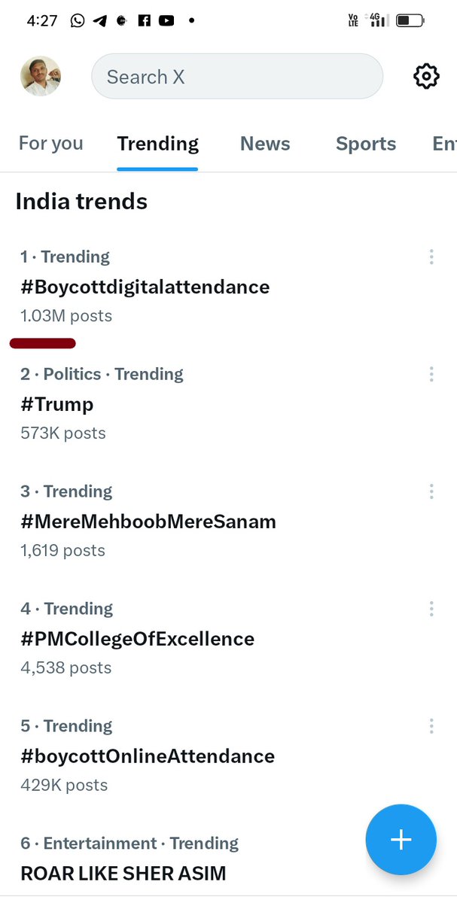Open the settings gear icon
The image size is (457, 903).
pyautogui.click(x=426, y=76)
